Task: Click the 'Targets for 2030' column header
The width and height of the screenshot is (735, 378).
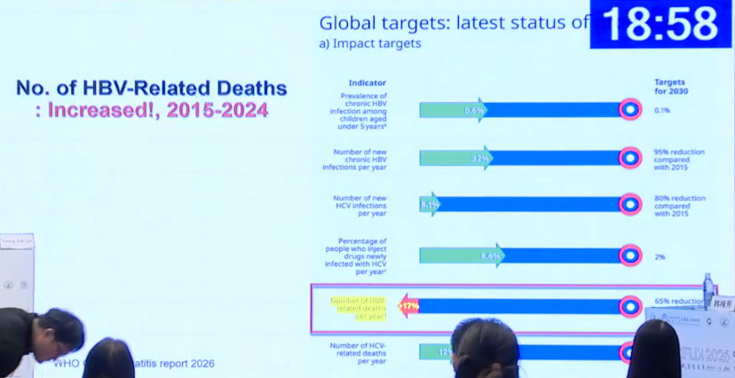Action: [x=671, y=87]
